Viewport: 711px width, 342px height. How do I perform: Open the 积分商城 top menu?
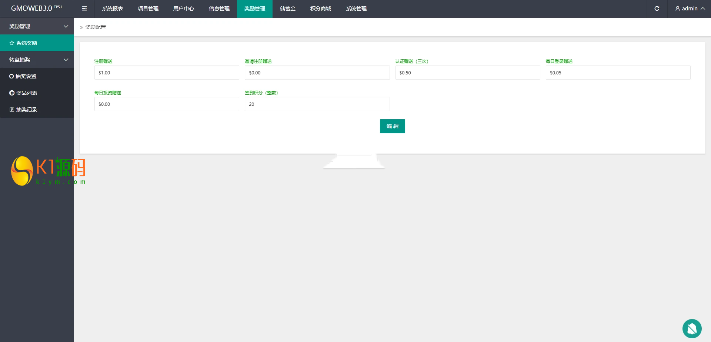coord(321,9)
